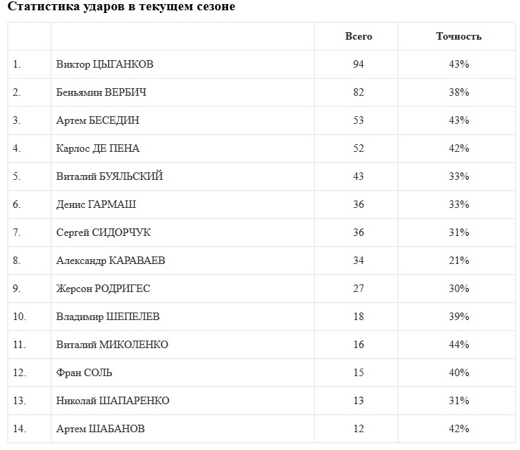This screenshot has width=520, height=450.
Task: Click the 44% accuracy cell
Action: tap(459, 345)
